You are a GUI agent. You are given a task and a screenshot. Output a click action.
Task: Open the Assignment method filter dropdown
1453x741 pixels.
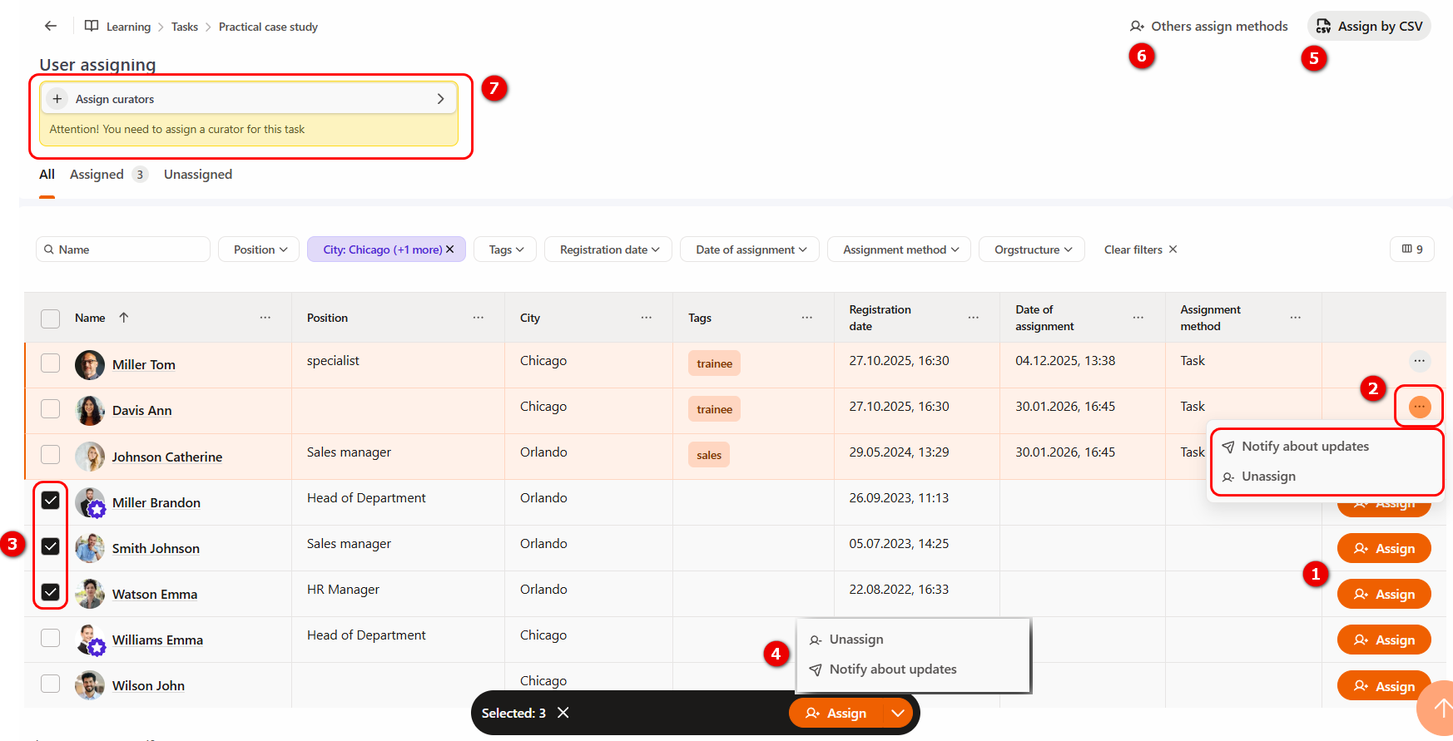pyautogui.click(x=899, y=249)
